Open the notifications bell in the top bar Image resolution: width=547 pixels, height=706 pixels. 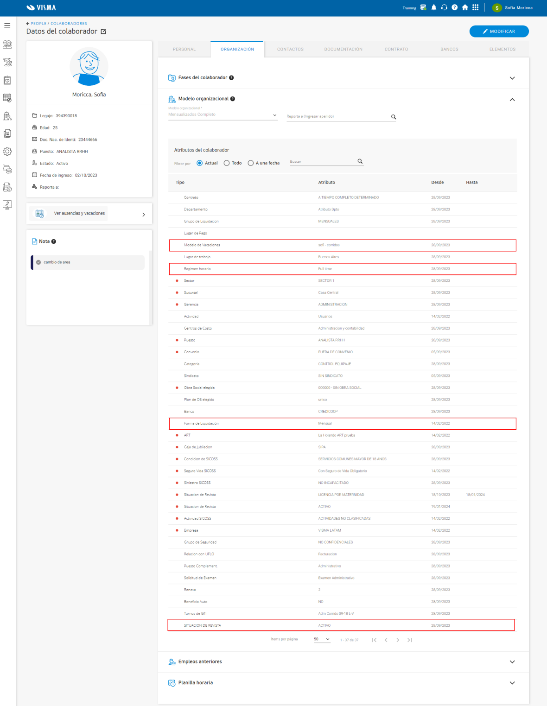coord(433,7)
